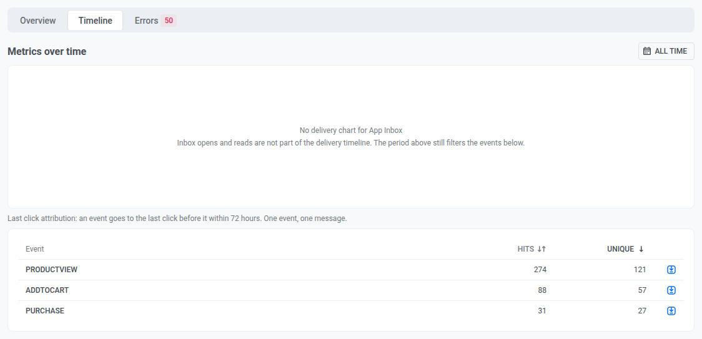
Task: Select the PRODUCTVIEW event row
Action: point(351,270)
